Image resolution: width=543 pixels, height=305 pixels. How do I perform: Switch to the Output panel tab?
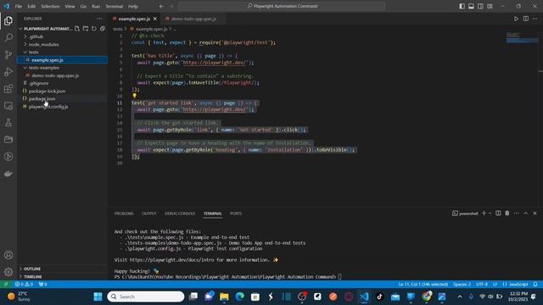[149, 213]
